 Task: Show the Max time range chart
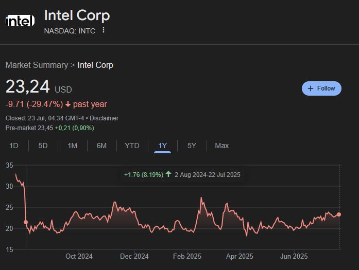[x=221, y=146]
